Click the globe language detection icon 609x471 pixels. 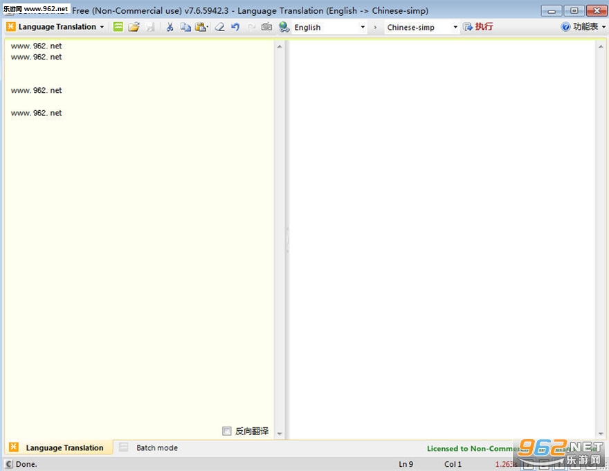point(284,27)
